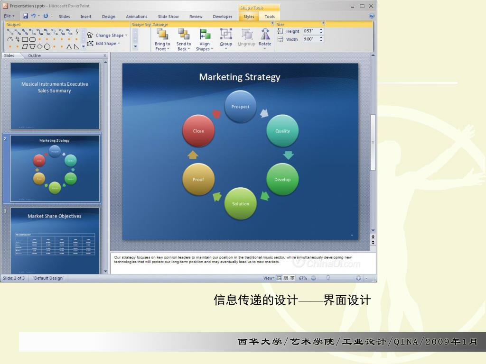486x364 pixels.
Task: Increase Height with the up spinner
Action: [x=321, y=29]
